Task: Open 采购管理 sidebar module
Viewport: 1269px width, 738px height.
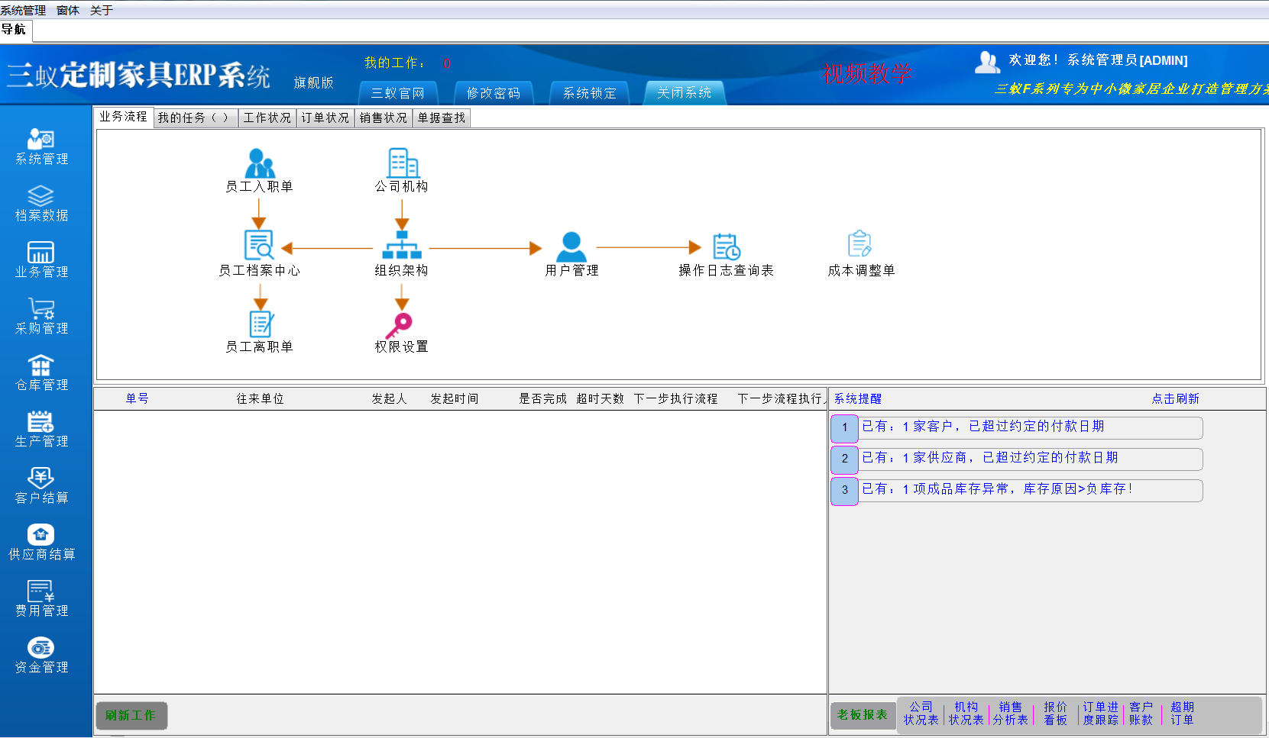Action: (41, 316)
